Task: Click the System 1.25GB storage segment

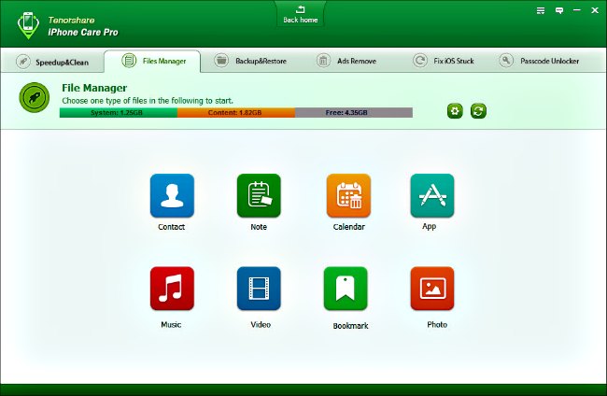Action: click(119, 113)
